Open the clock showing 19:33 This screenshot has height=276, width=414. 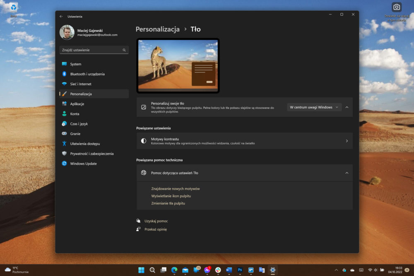tap(395, 270)
